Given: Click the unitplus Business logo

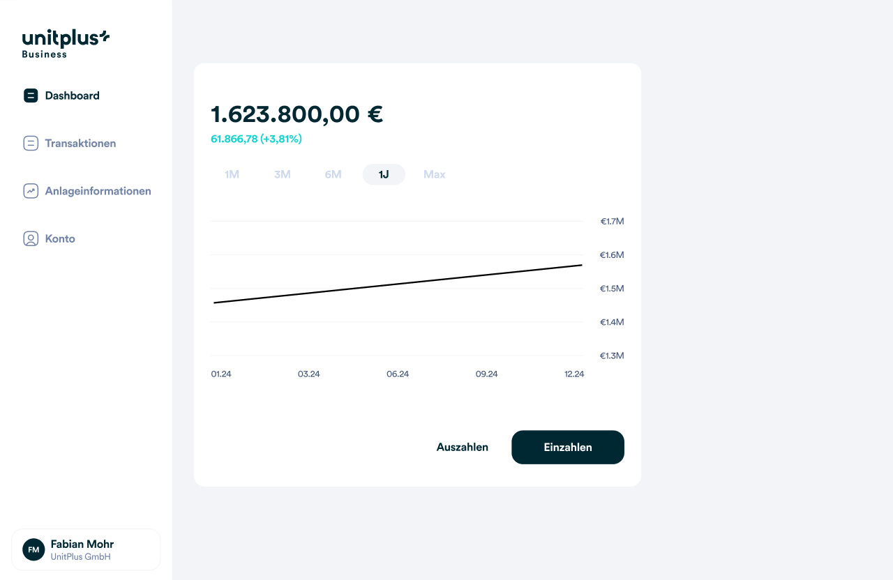Looking at the screenshot, I should click(66, 43).
